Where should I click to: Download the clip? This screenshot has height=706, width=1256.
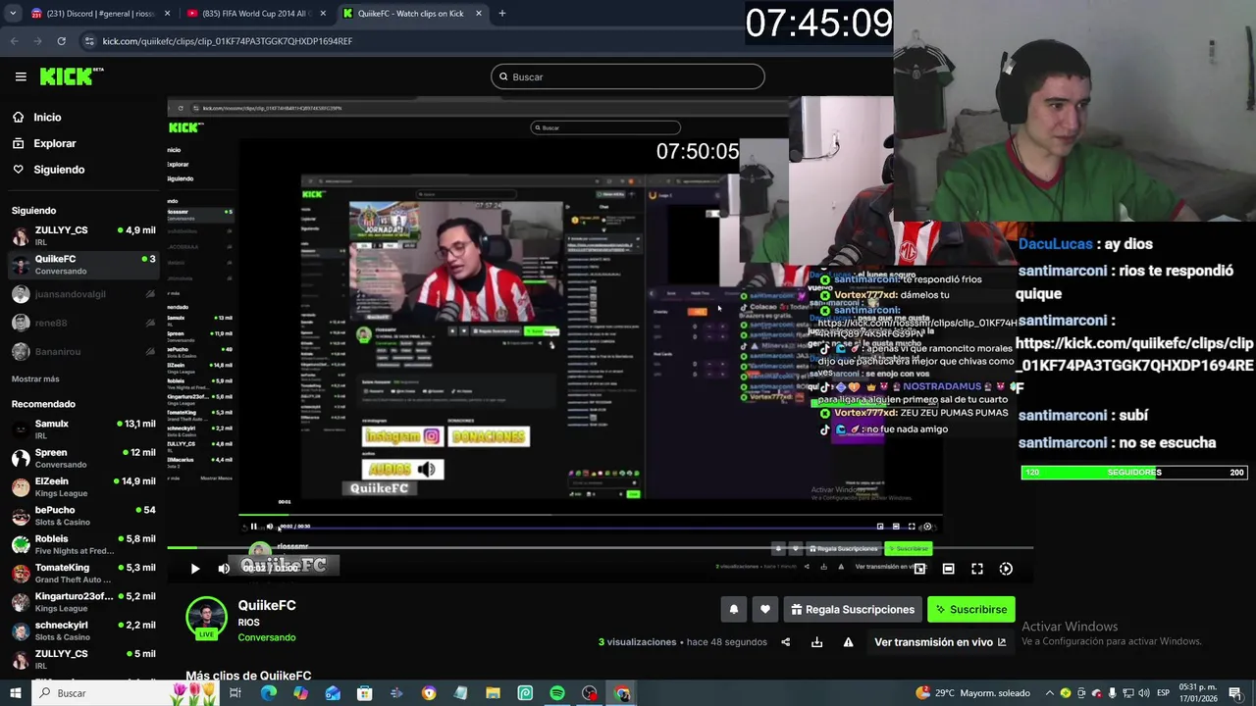(x=816, y=642)
